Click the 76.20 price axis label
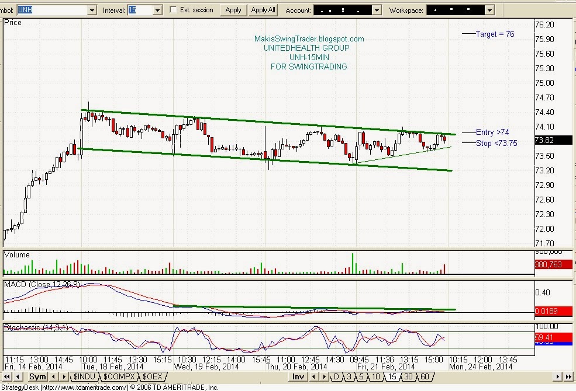This screenshot has width=576, height=391. click(x=545, y=25)
